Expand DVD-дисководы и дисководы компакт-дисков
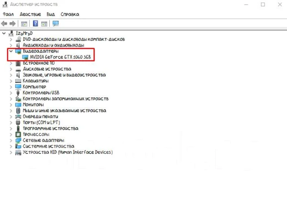 pyautogui.click(x=11, y=39)
